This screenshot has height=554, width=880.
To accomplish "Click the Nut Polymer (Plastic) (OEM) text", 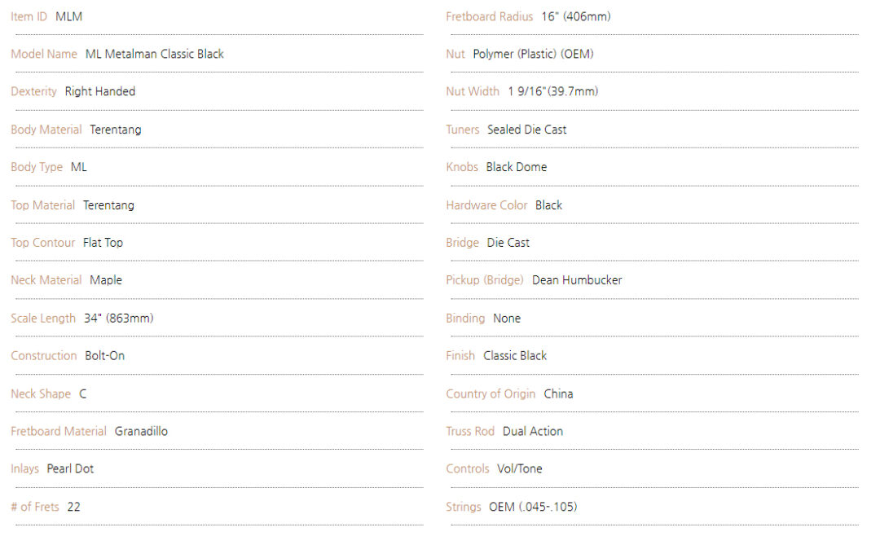I will coord(533,54).
